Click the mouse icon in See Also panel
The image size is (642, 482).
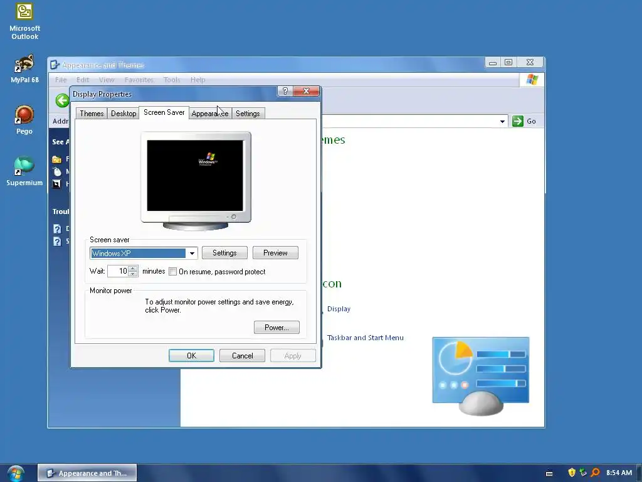tap(57, 171)
